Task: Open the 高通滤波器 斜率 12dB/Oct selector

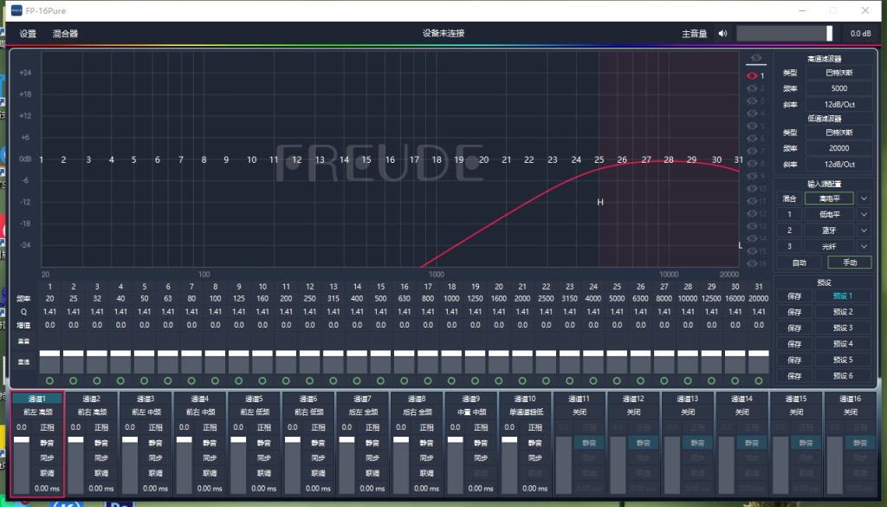Action: click(838, 104)
